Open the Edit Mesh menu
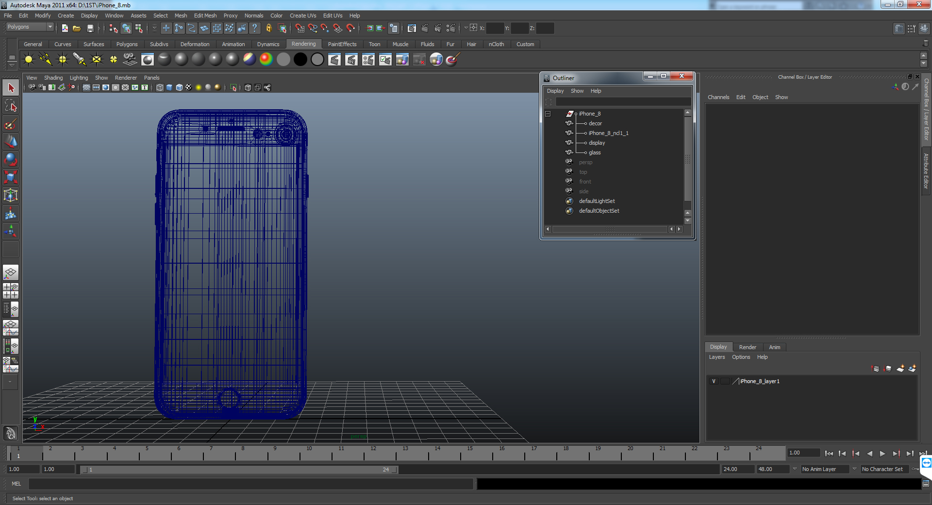932x505 pixels. click(x=205, y=16)
